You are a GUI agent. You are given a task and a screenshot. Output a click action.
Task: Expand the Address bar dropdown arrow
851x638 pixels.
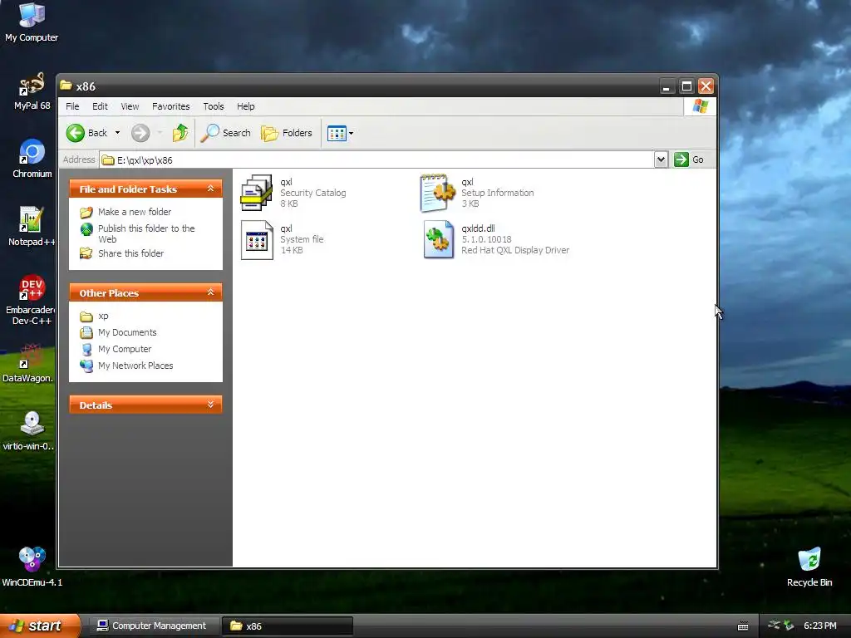[x=661, y=159]
